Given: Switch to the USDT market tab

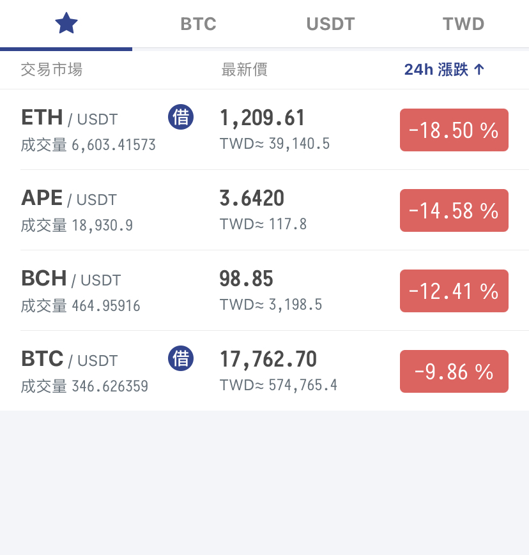Looking at the screenshot, I should pyautogui.click(x=330, y=24).
